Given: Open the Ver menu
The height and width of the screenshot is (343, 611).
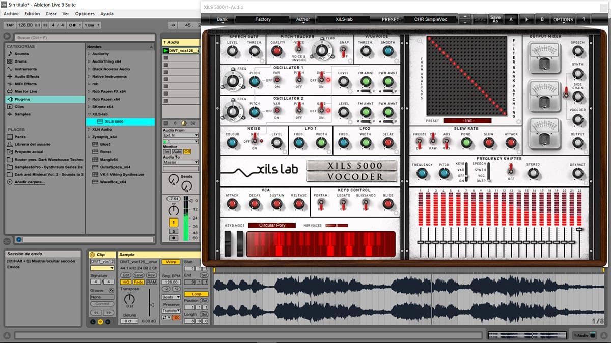Looking at the screenshot, I should pos(66,14).
